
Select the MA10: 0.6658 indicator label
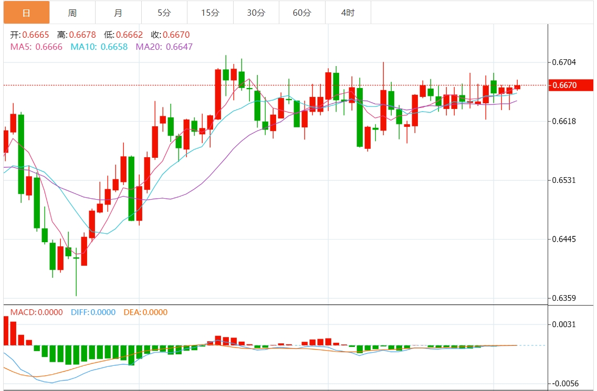point(99,47)
